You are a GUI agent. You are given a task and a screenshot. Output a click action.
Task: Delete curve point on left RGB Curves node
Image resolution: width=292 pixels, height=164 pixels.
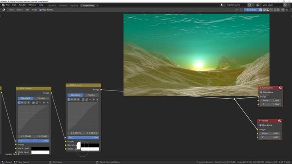[x=47, y=102]
